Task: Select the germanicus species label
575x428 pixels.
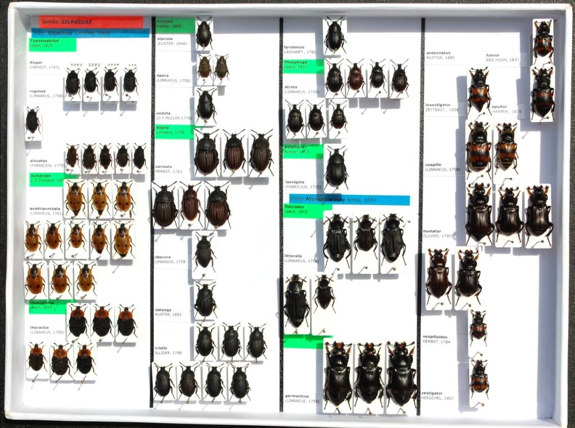Action: tap(298, 398)
